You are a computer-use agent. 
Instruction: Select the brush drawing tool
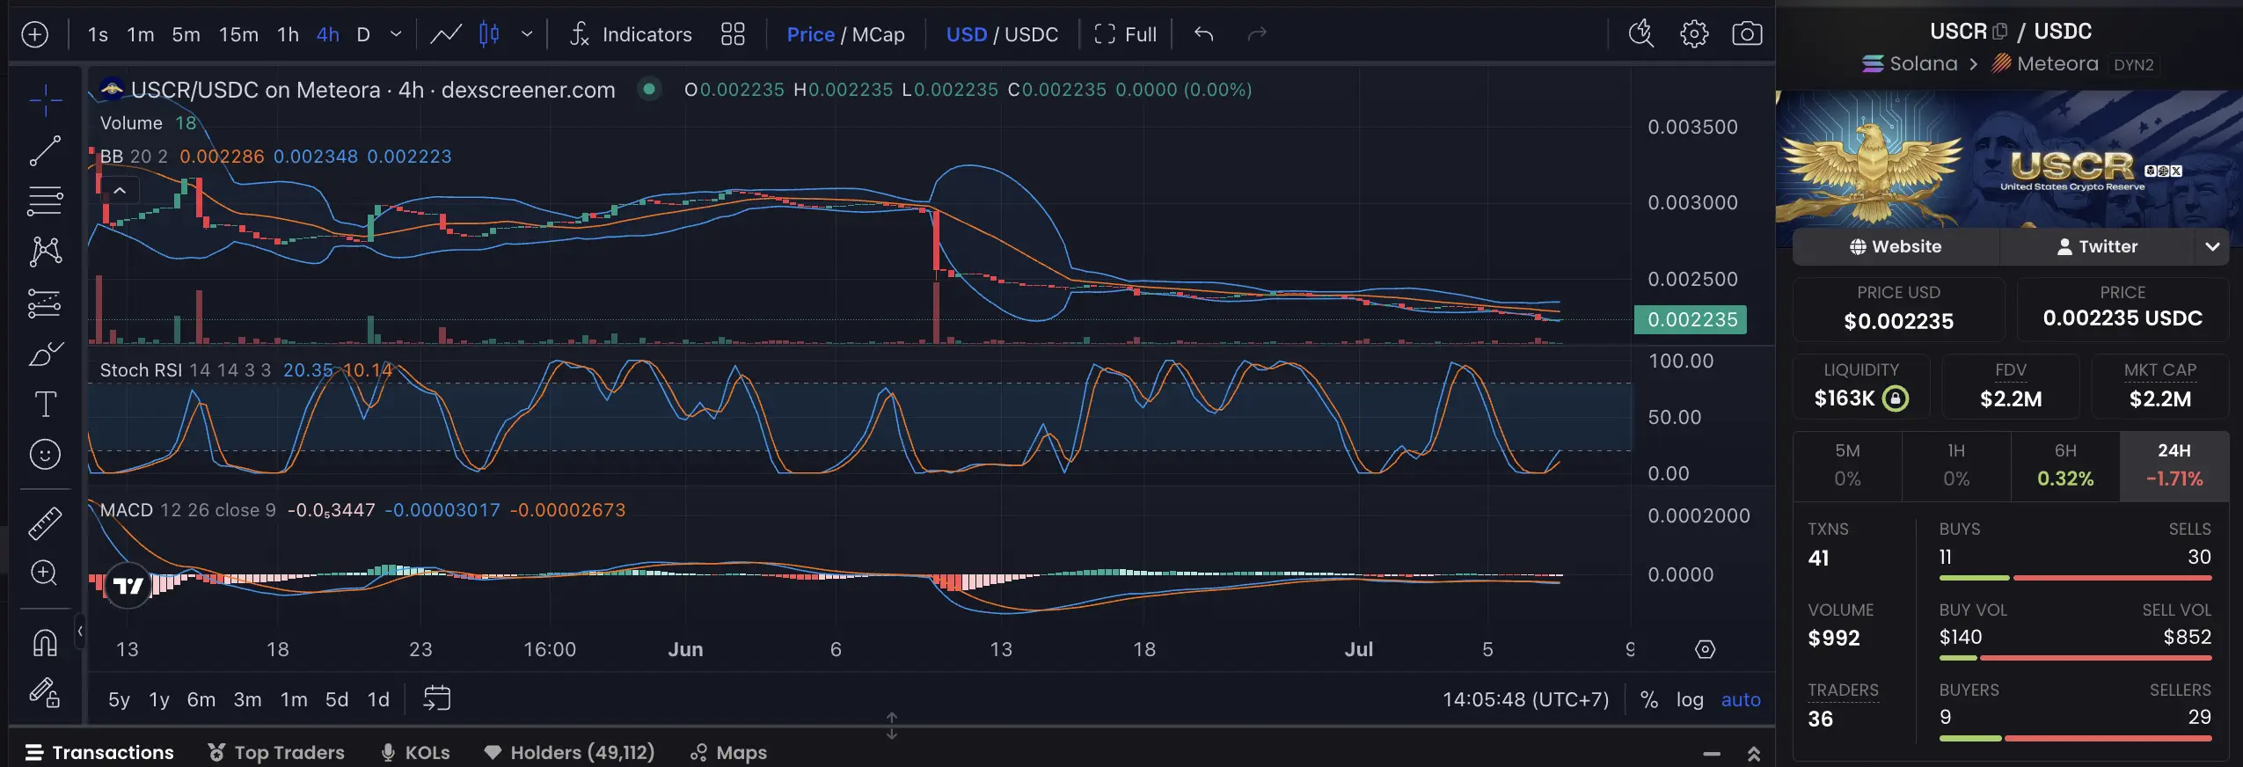[x=45, y=354]
